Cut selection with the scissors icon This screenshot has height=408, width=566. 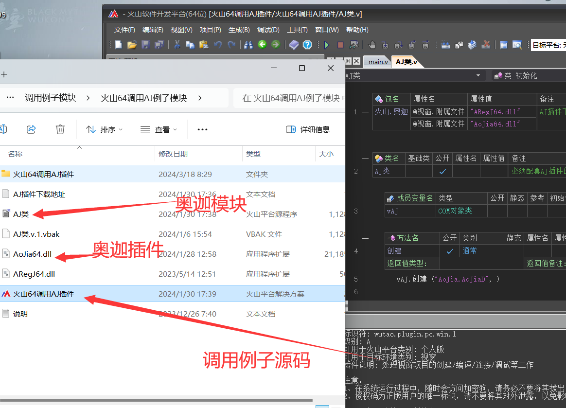tap(177, 44)
